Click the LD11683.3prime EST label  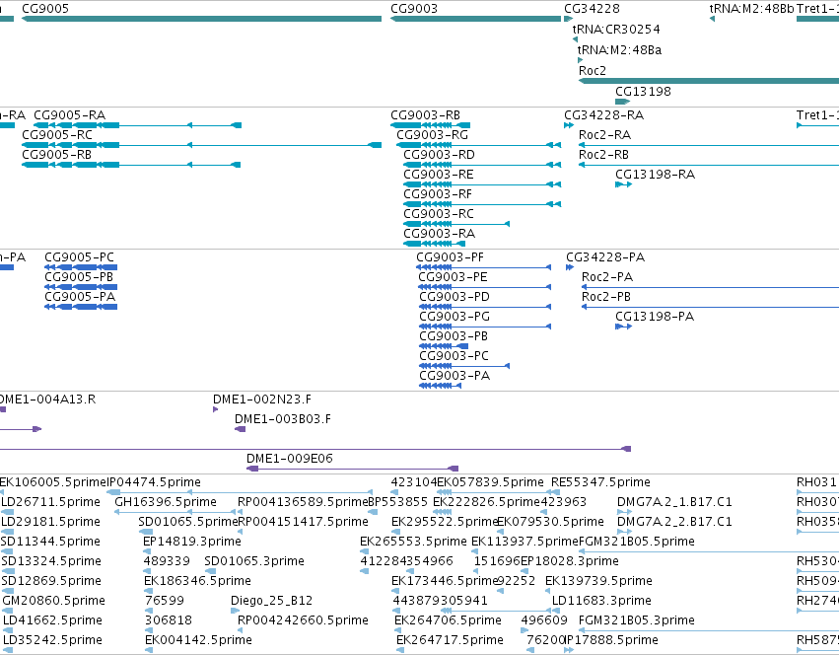click(601, 601)
